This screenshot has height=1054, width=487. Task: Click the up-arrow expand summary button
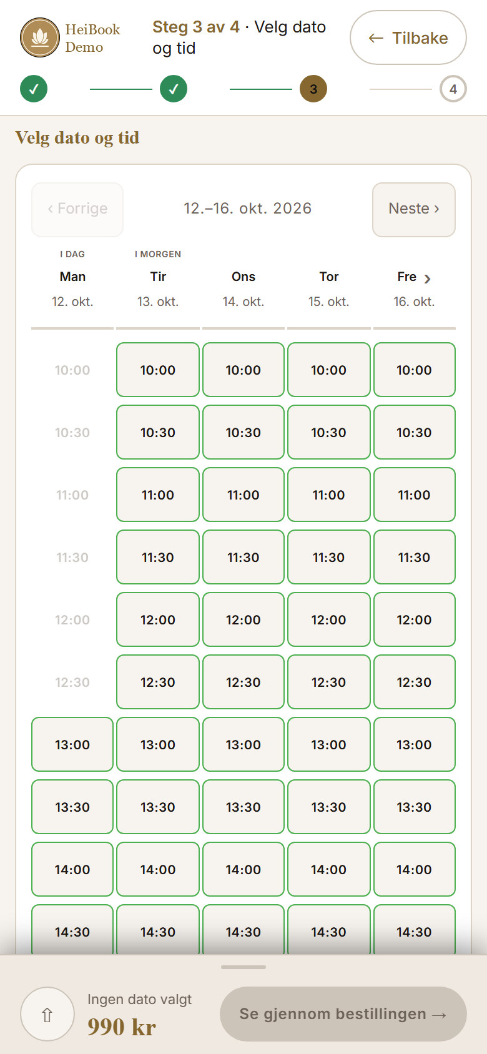click(x=47, y=1014)
